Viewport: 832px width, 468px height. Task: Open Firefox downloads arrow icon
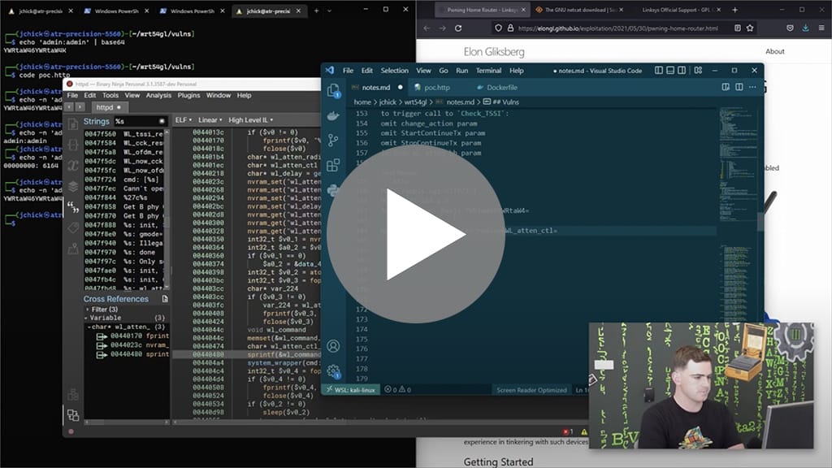805,28
